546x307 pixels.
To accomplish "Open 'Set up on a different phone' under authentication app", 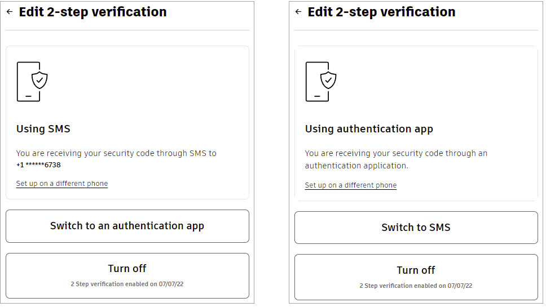I will click(x=351, y=185).
